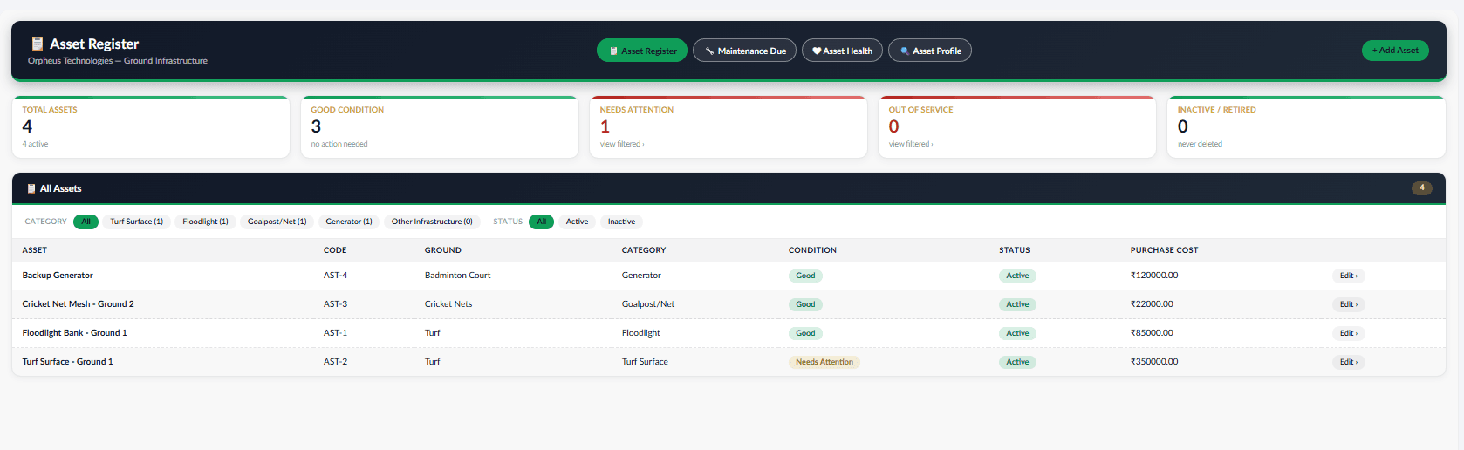This screenshot has height=450, width=1464.
Task: Click the PURCHASE COST column header
Action: tap(1164, 250)
